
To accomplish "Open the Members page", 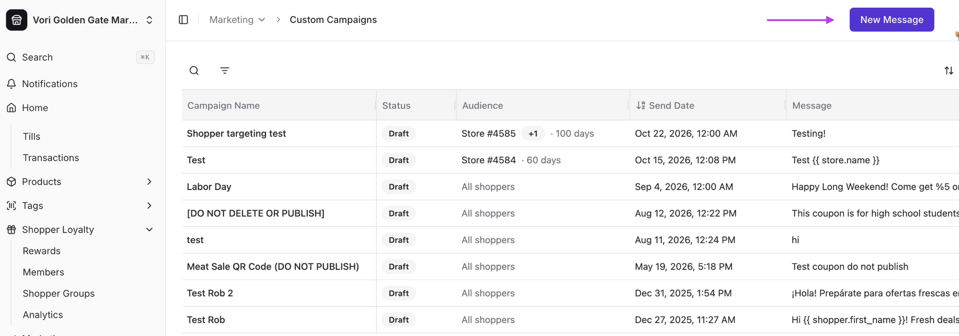I will (44, 272).
